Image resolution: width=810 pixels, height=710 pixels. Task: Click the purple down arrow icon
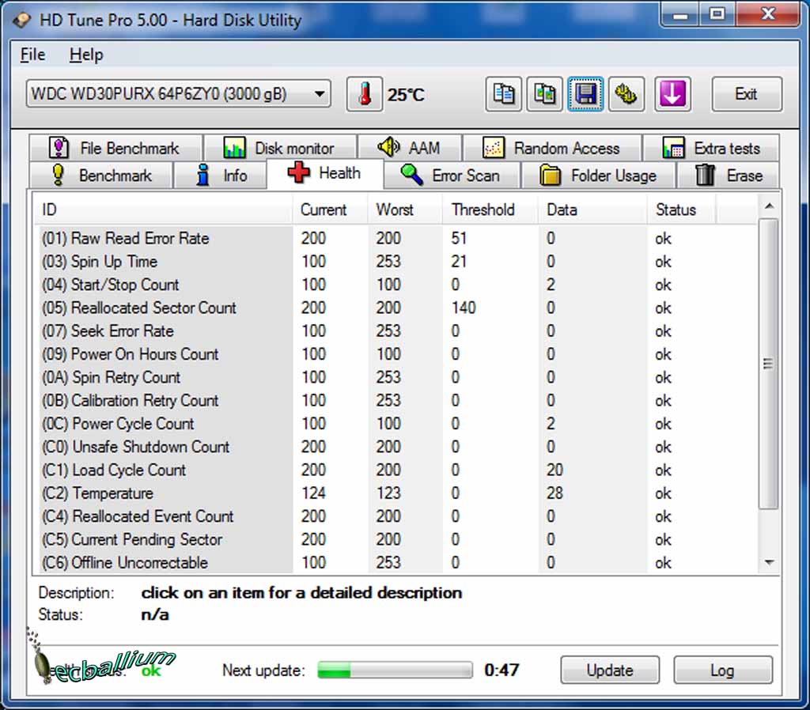tap(672, 94)
